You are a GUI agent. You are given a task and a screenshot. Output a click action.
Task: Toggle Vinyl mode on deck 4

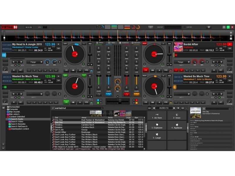click(x=163, y=96)
